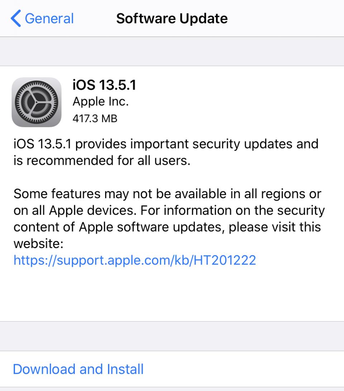Tap Download and Install
Screen dimensions: 344x391
(x=78, y=369)
